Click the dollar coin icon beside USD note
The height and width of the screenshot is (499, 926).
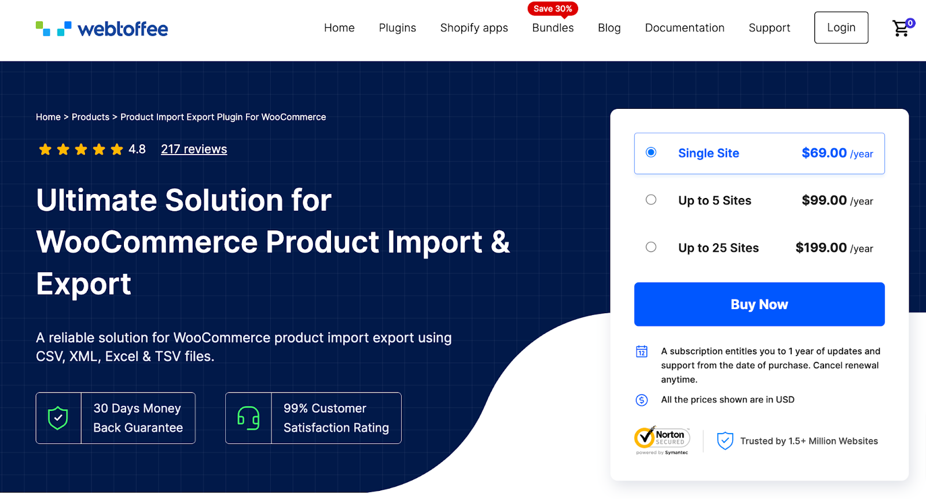[x=642, y=400]
